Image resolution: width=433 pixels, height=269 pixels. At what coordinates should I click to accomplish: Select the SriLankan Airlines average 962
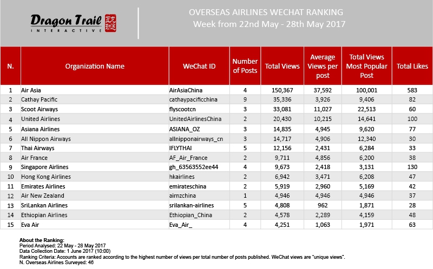(323, 205)
